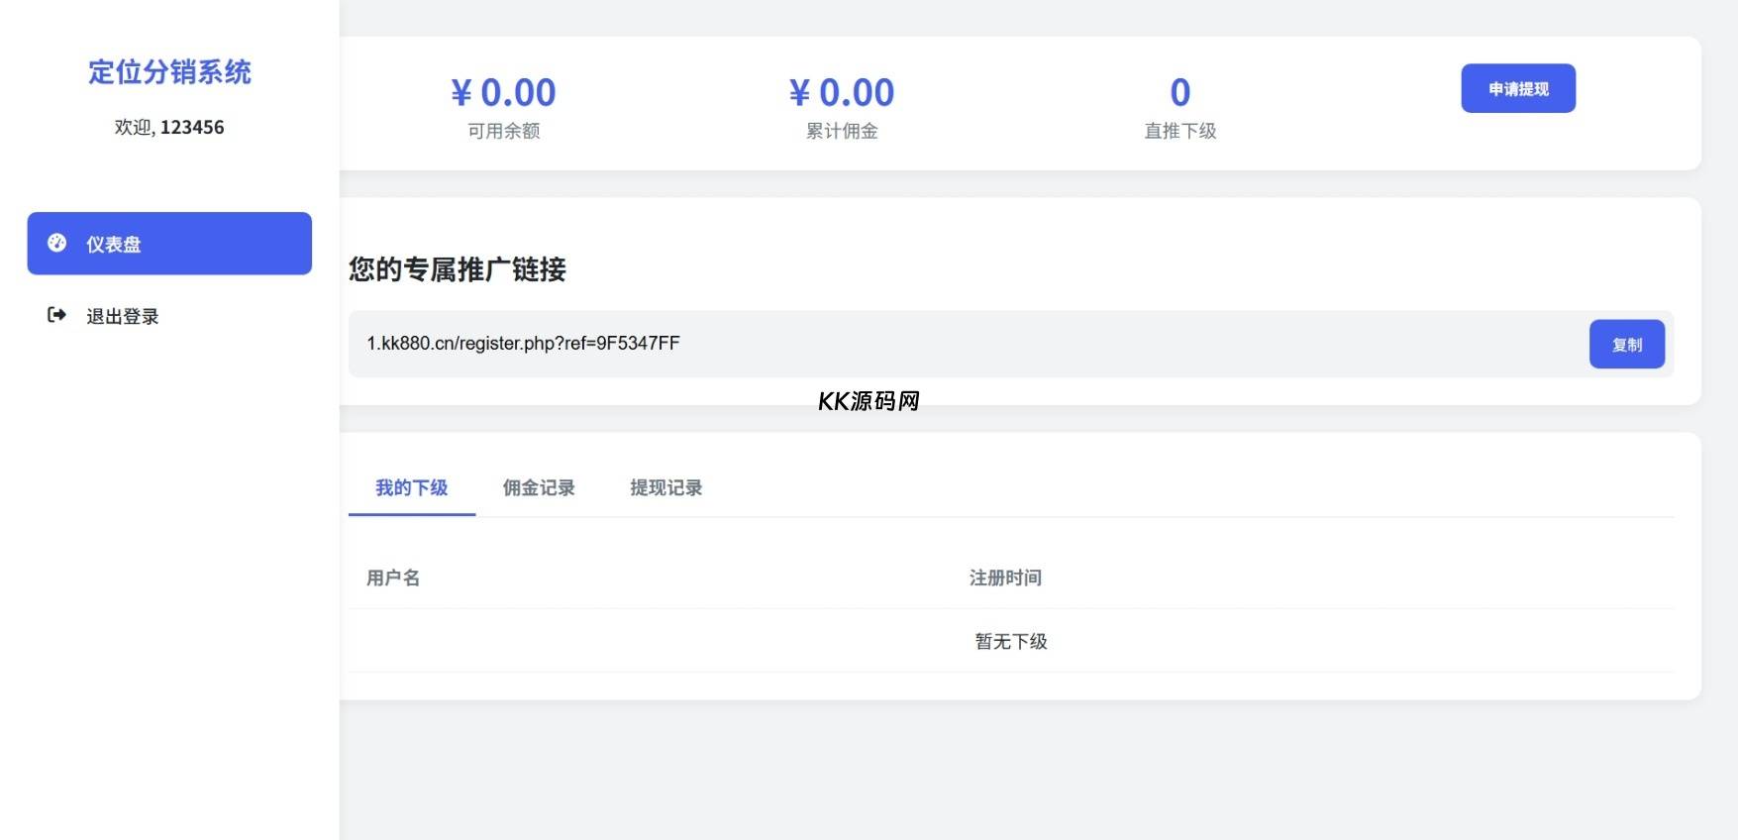Click the 暂无下级 empty row
The height and width of the screenshot is (840, 1738).
[1011, 641]
